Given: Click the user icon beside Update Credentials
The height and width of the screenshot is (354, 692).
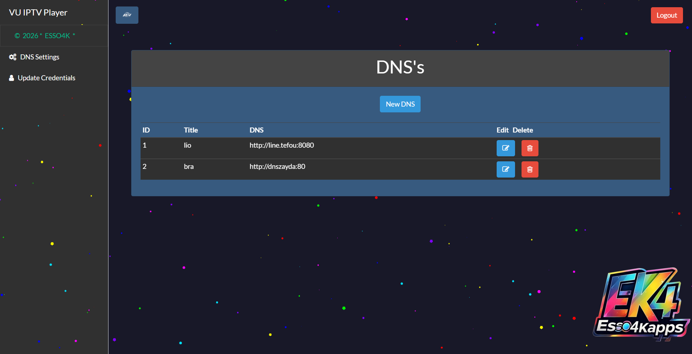Looking at the screenshot, I should point(12,78).
